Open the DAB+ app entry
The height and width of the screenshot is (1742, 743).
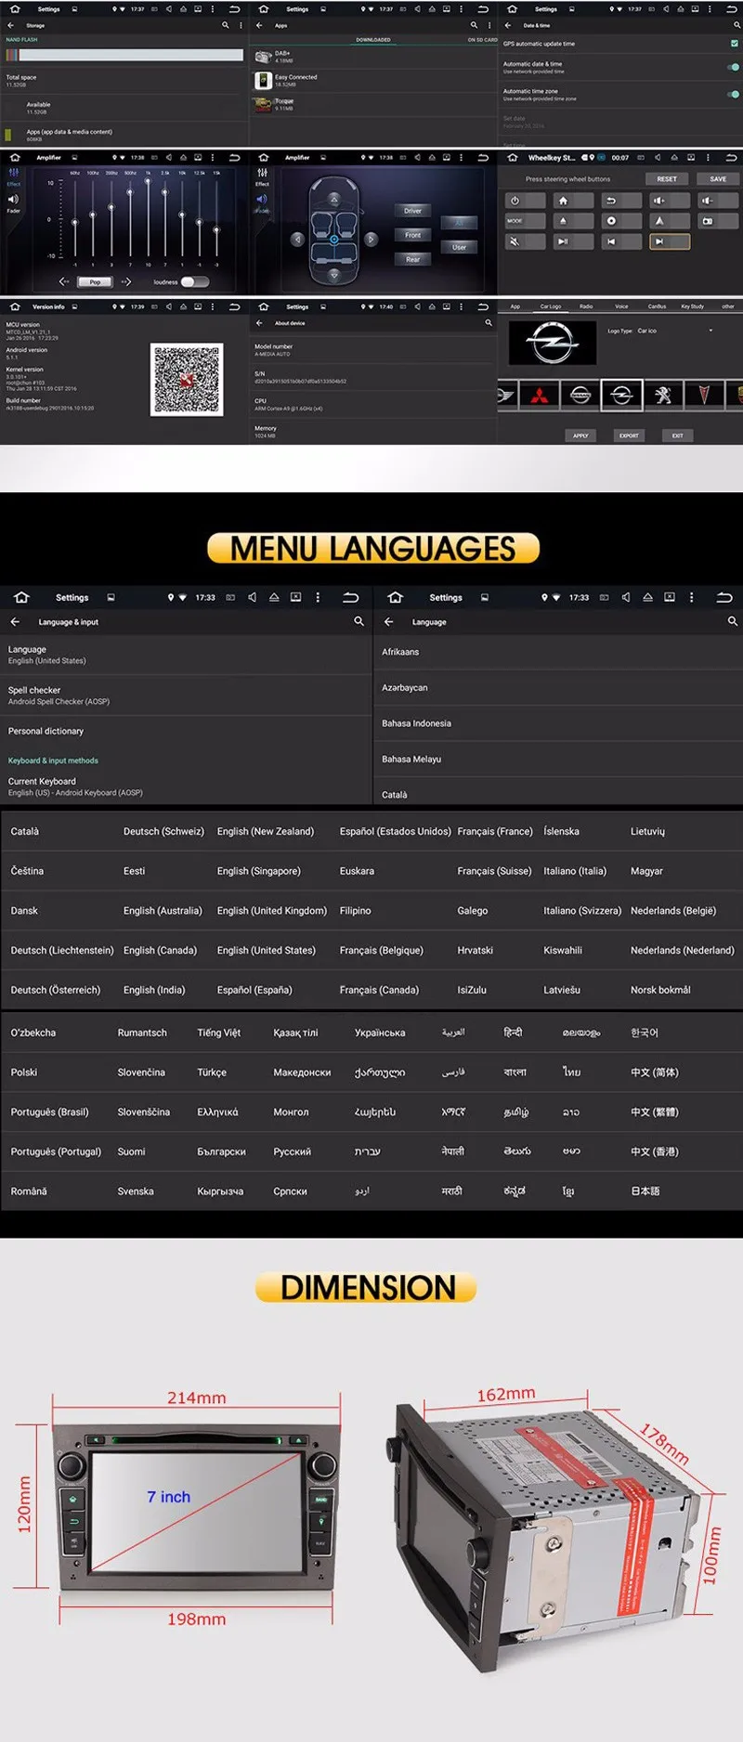point(374,57)
